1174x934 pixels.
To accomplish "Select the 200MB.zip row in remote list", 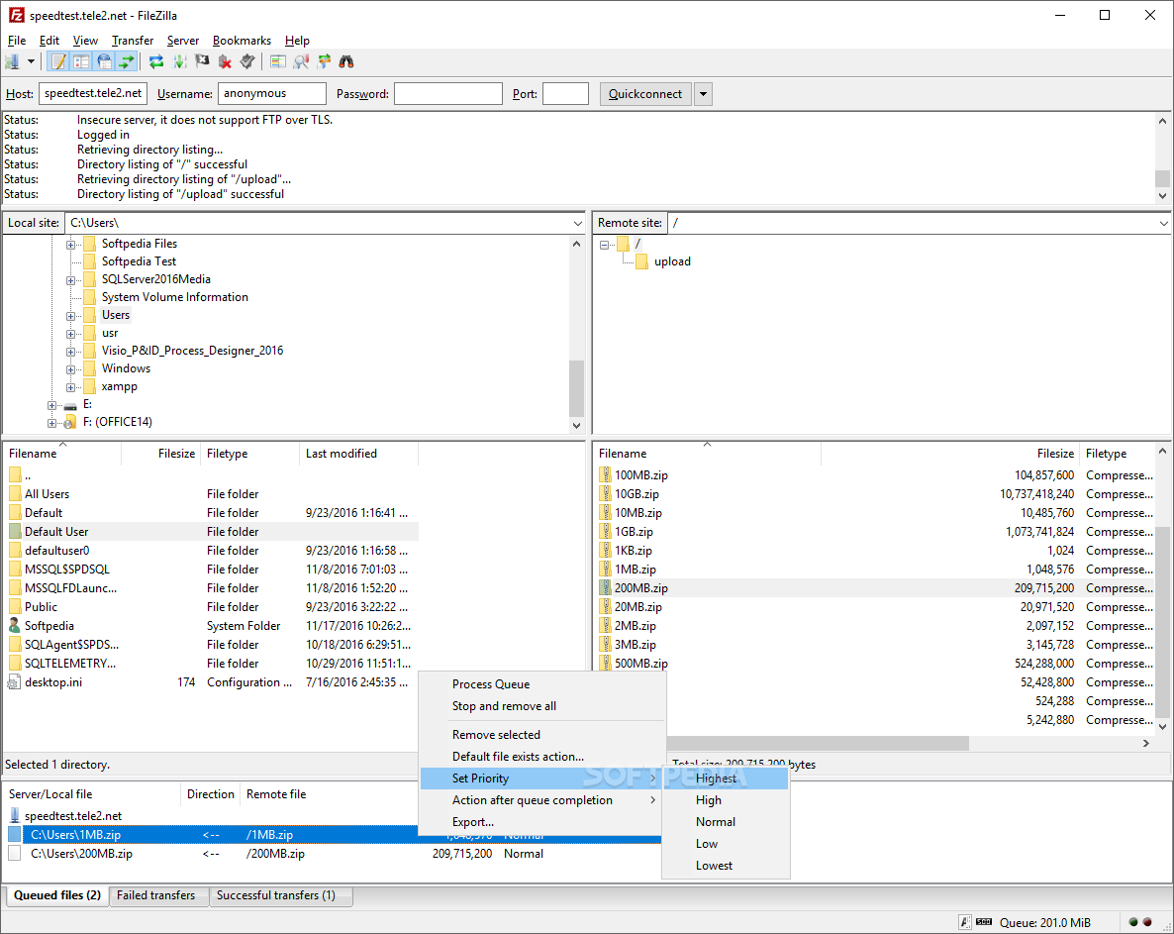I will click(876, 588).
